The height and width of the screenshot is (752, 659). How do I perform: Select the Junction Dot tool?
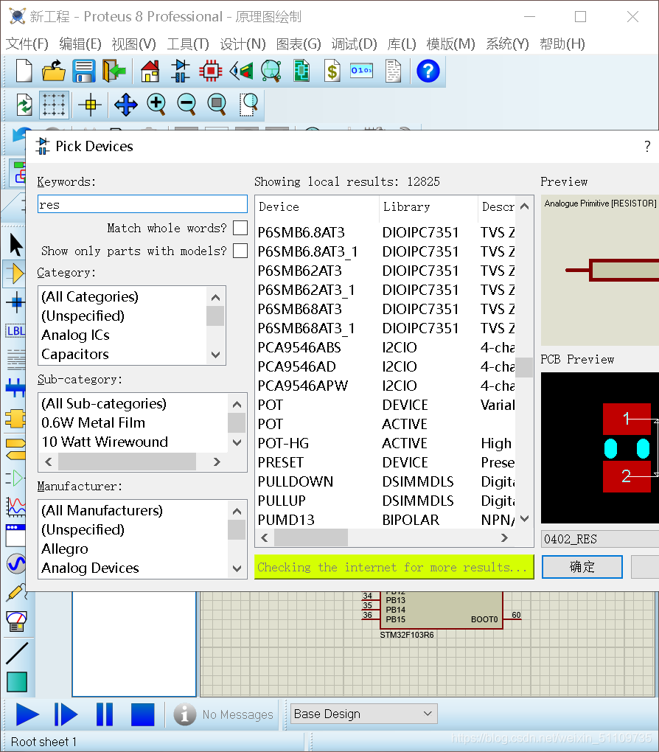(15, 302)
